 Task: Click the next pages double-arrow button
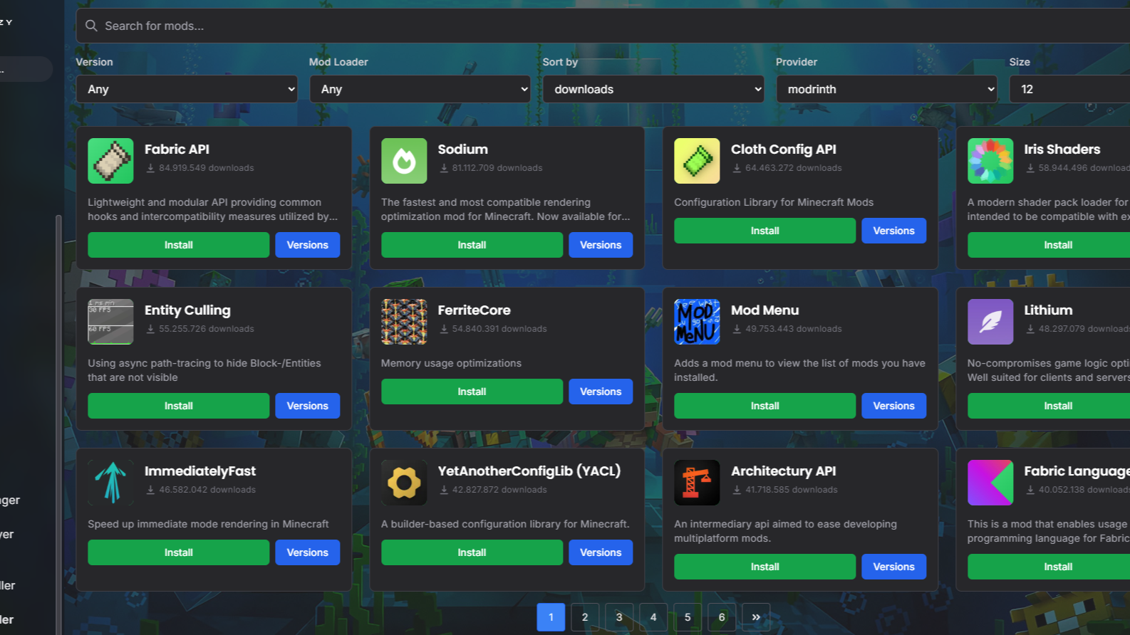756,617
